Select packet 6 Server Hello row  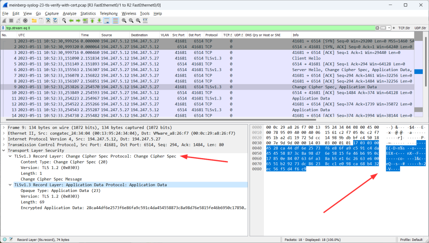pyautogui.click(x=207, y=69)
